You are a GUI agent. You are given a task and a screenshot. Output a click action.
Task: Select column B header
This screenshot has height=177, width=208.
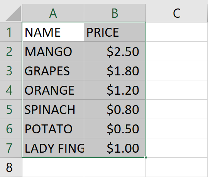coord(115,13)
